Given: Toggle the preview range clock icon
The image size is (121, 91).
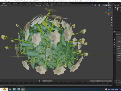Looking at the screenshot, I should click(97, 81).
